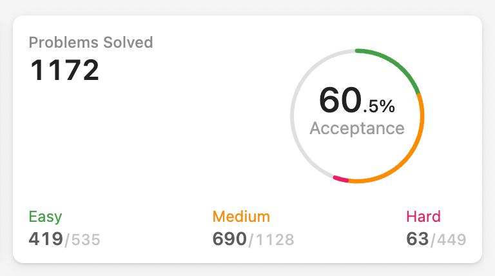Click the .5% decimal part of acceptance
Screen dimensions: 495x276
coord(379,106)
